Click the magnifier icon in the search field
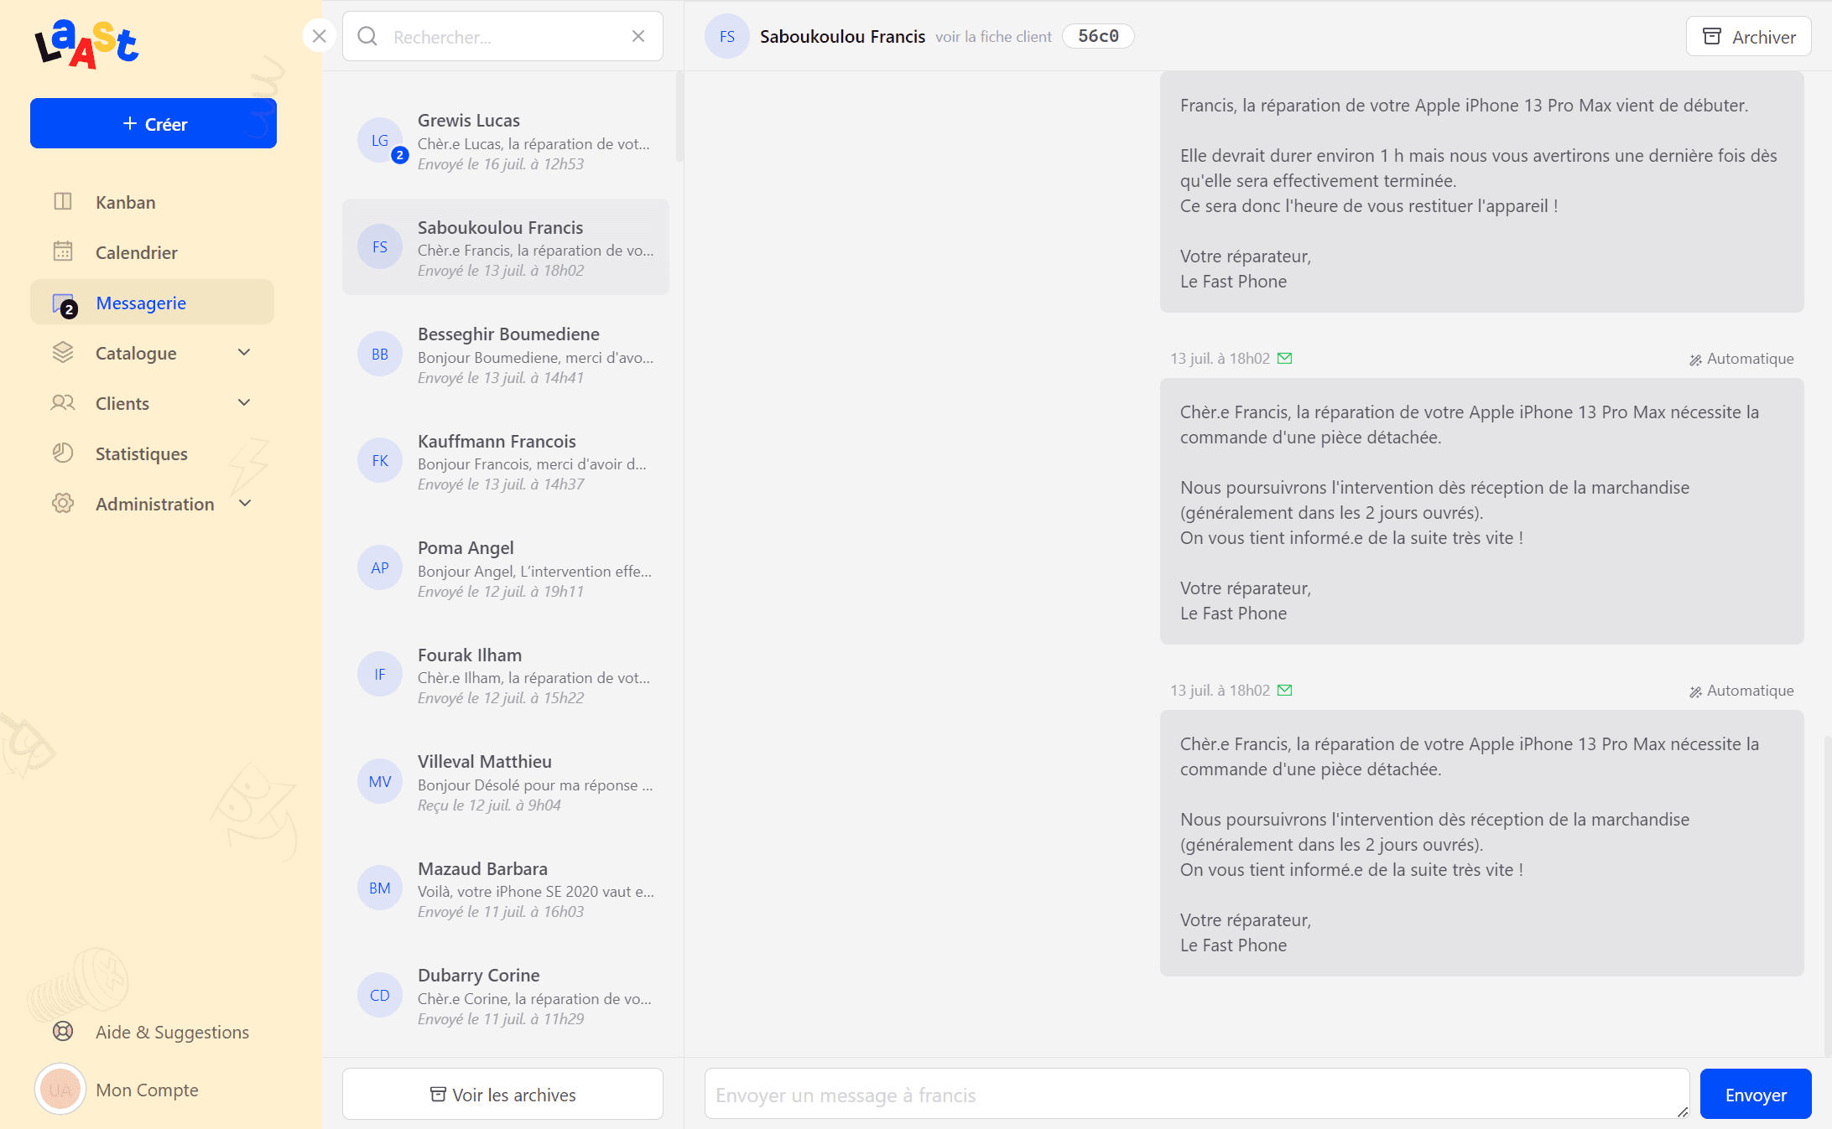This screenshot has height=1129, width=1832. pos(367,36)
